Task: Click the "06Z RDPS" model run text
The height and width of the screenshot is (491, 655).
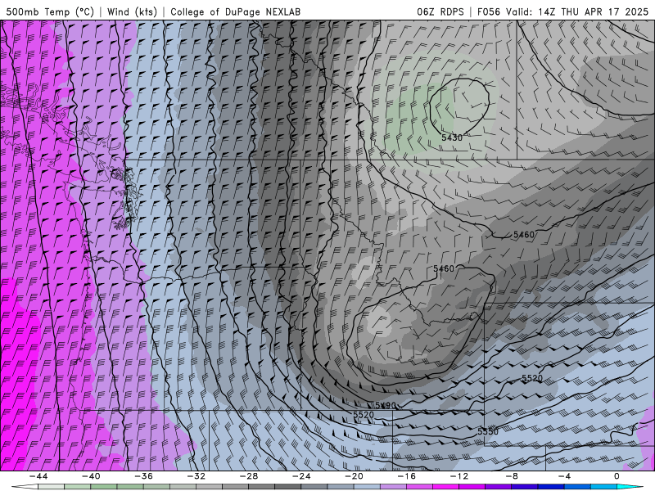Action: pos(440,11)
